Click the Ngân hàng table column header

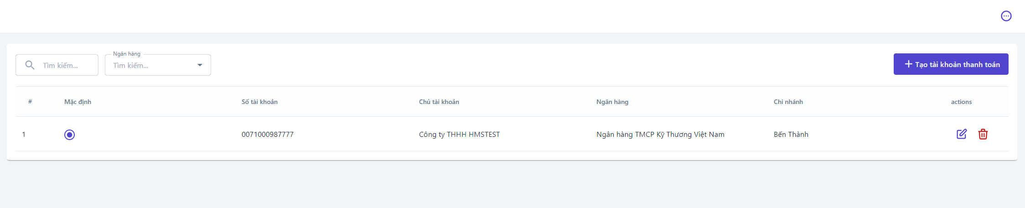(612, 102)
